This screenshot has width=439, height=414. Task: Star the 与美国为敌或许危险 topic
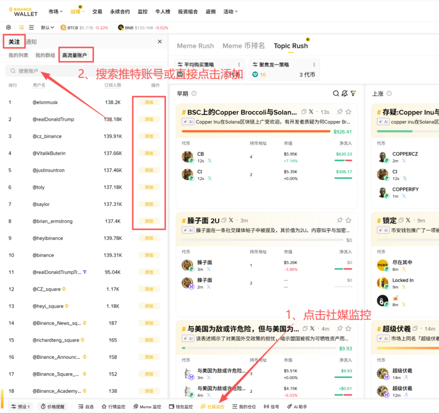[x=348, y=328]
